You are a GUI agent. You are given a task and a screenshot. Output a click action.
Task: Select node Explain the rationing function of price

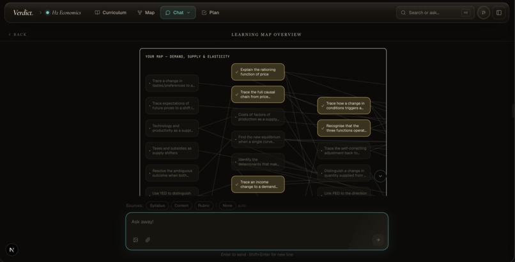pyautogui.click(x=258, y=72)
